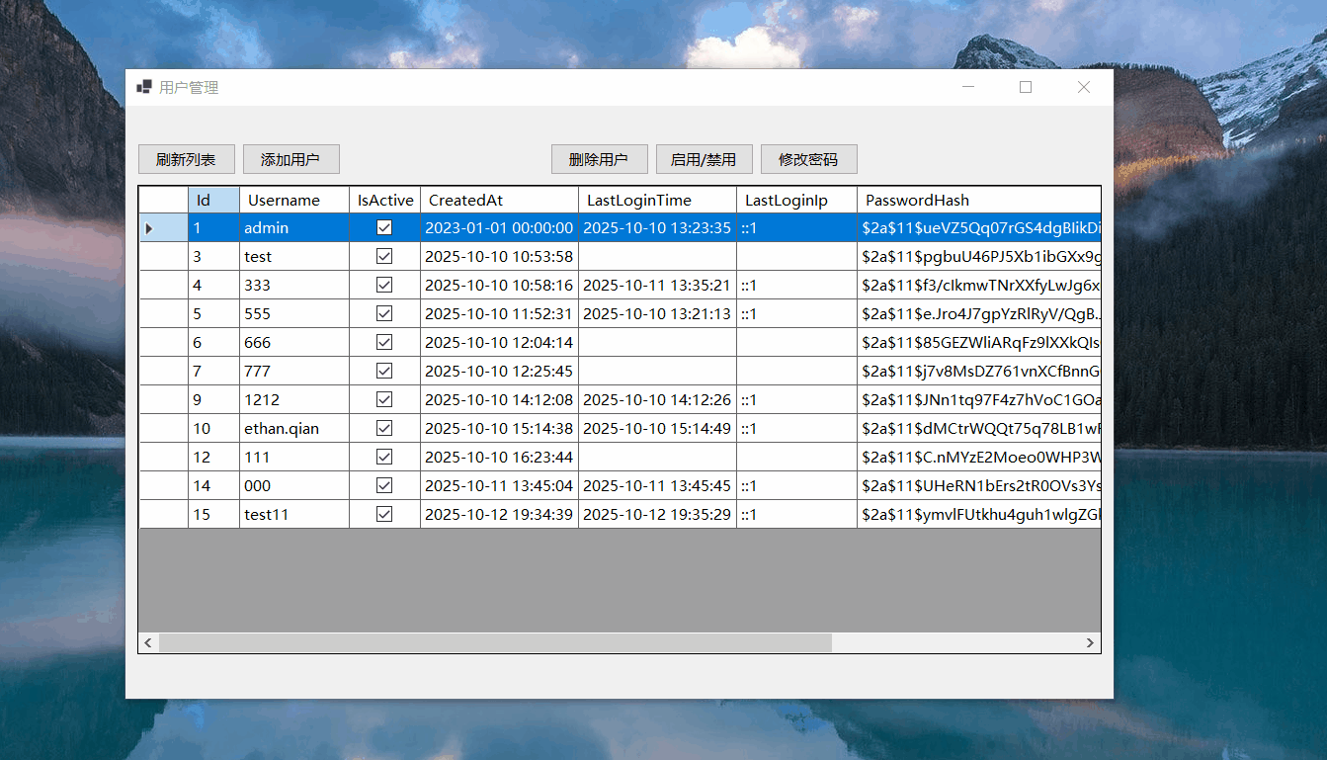
Task: Sort by the LastLoginIp column header
Action: tap(796, 200)
